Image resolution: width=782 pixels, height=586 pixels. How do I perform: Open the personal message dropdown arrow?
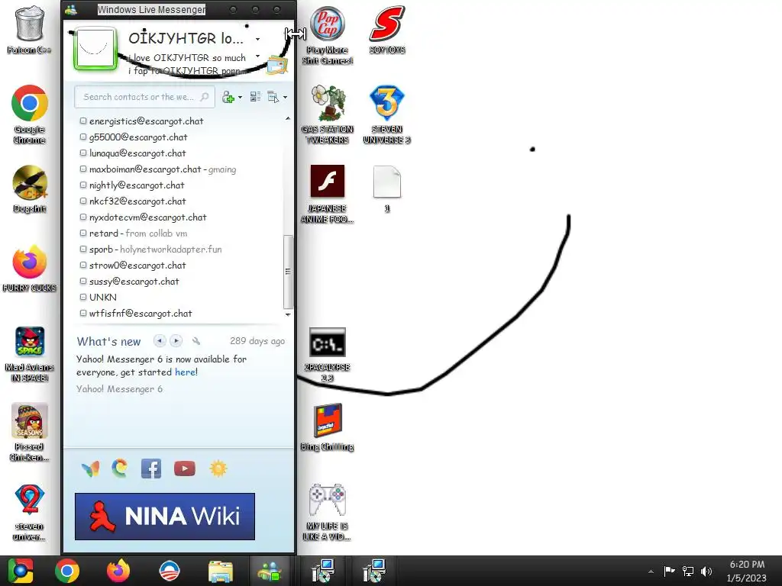tap(257, 56)
